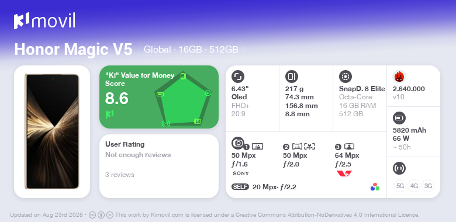This screenshot has height=222, width=456.
Task: Click the Kimovil logo
Action: [44, 21]
